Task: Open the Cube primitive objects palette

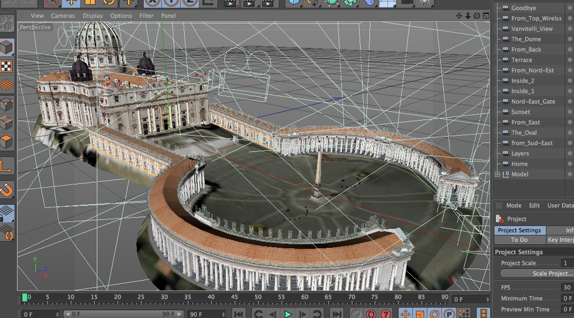Action: point(294,3)
